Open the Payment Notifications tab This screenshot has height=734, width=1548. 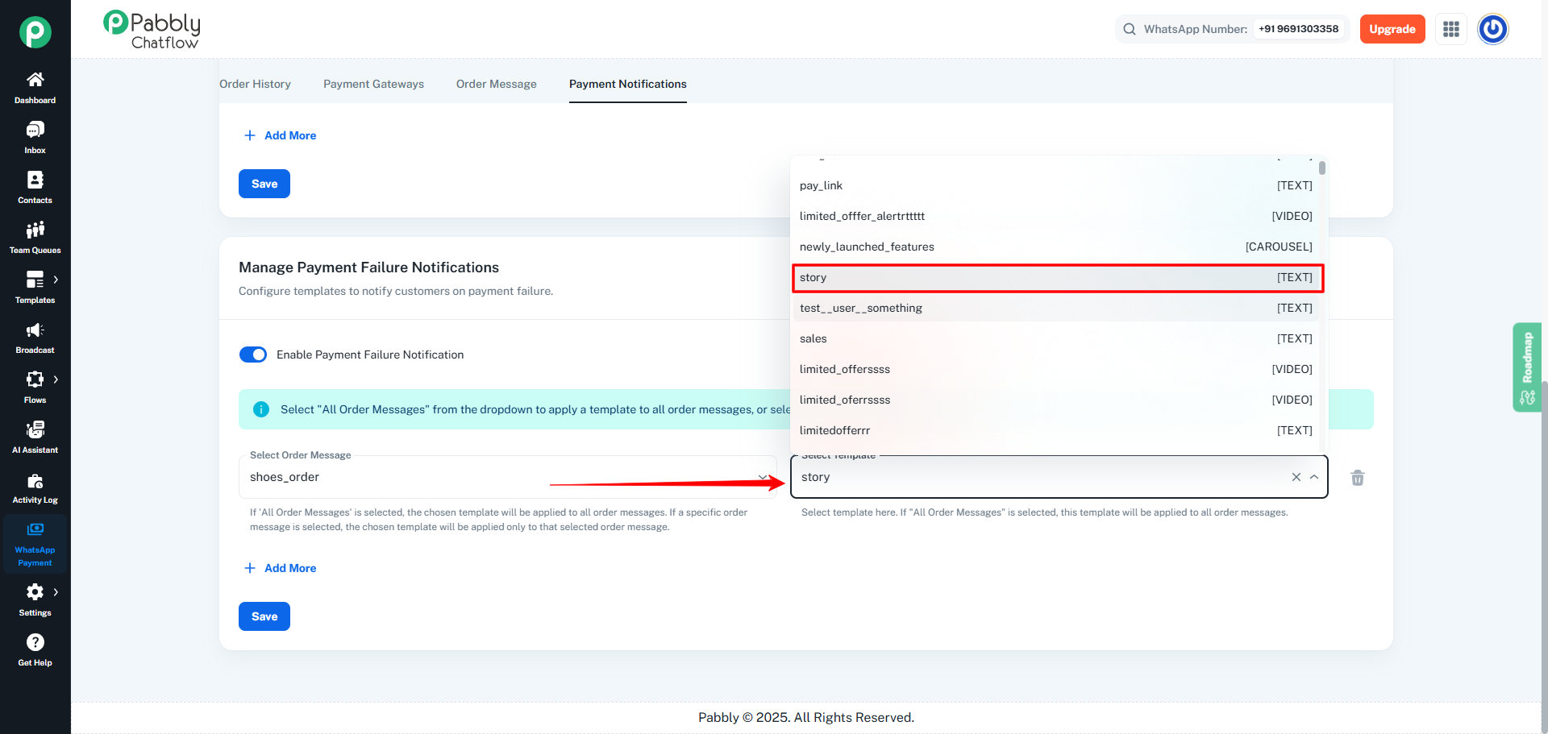628,84
